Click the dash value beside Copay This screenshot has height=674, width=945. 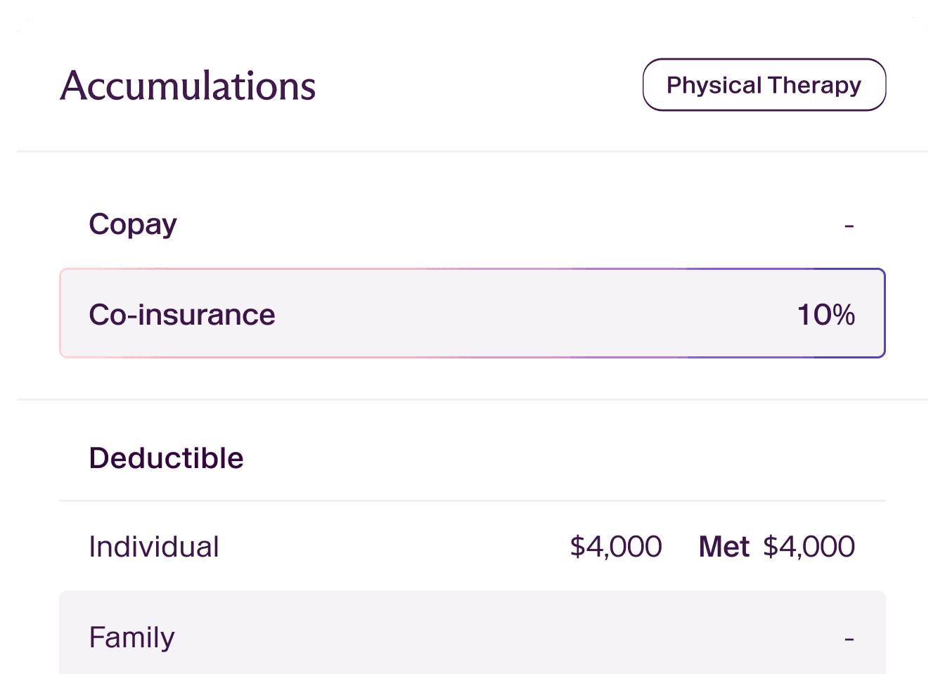click(849, 226)
